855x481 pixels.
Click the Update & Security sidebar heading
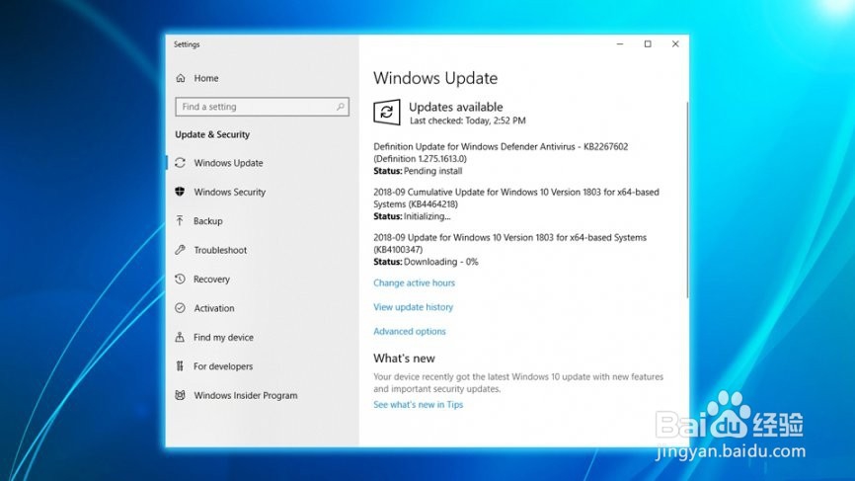tap(212, 134)
